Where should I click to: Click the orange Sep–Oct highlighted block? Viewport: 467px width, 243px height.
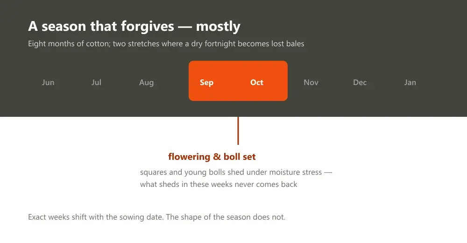[x=238, y=81]
